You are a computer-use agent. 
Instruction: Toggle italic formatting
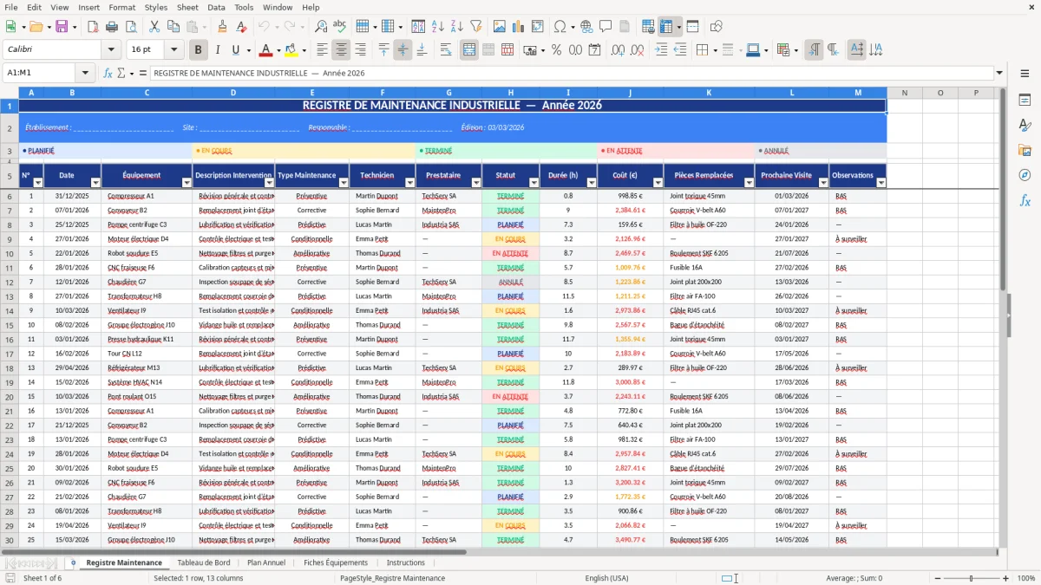pyautogui.click(x=217, y=49)
